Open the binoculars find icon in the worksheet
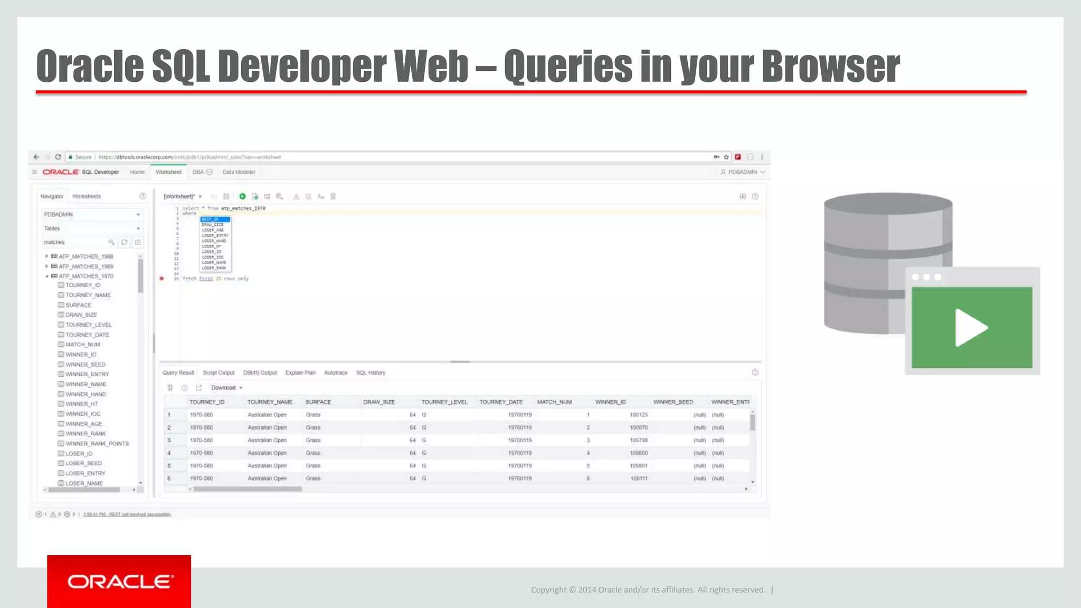Image resolution: width=1081 pixels, height=608 pixels. tap(743, 196)
